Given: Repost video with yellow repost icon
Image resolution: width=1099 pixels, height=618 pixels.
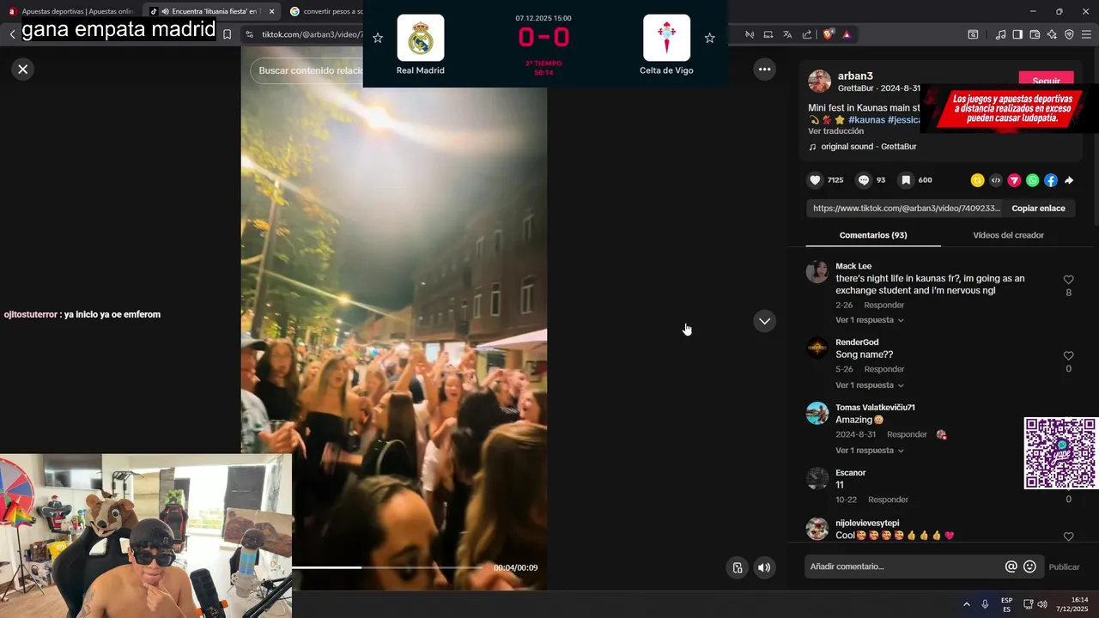Looking at the screenshot, I should tap(977, 180).
